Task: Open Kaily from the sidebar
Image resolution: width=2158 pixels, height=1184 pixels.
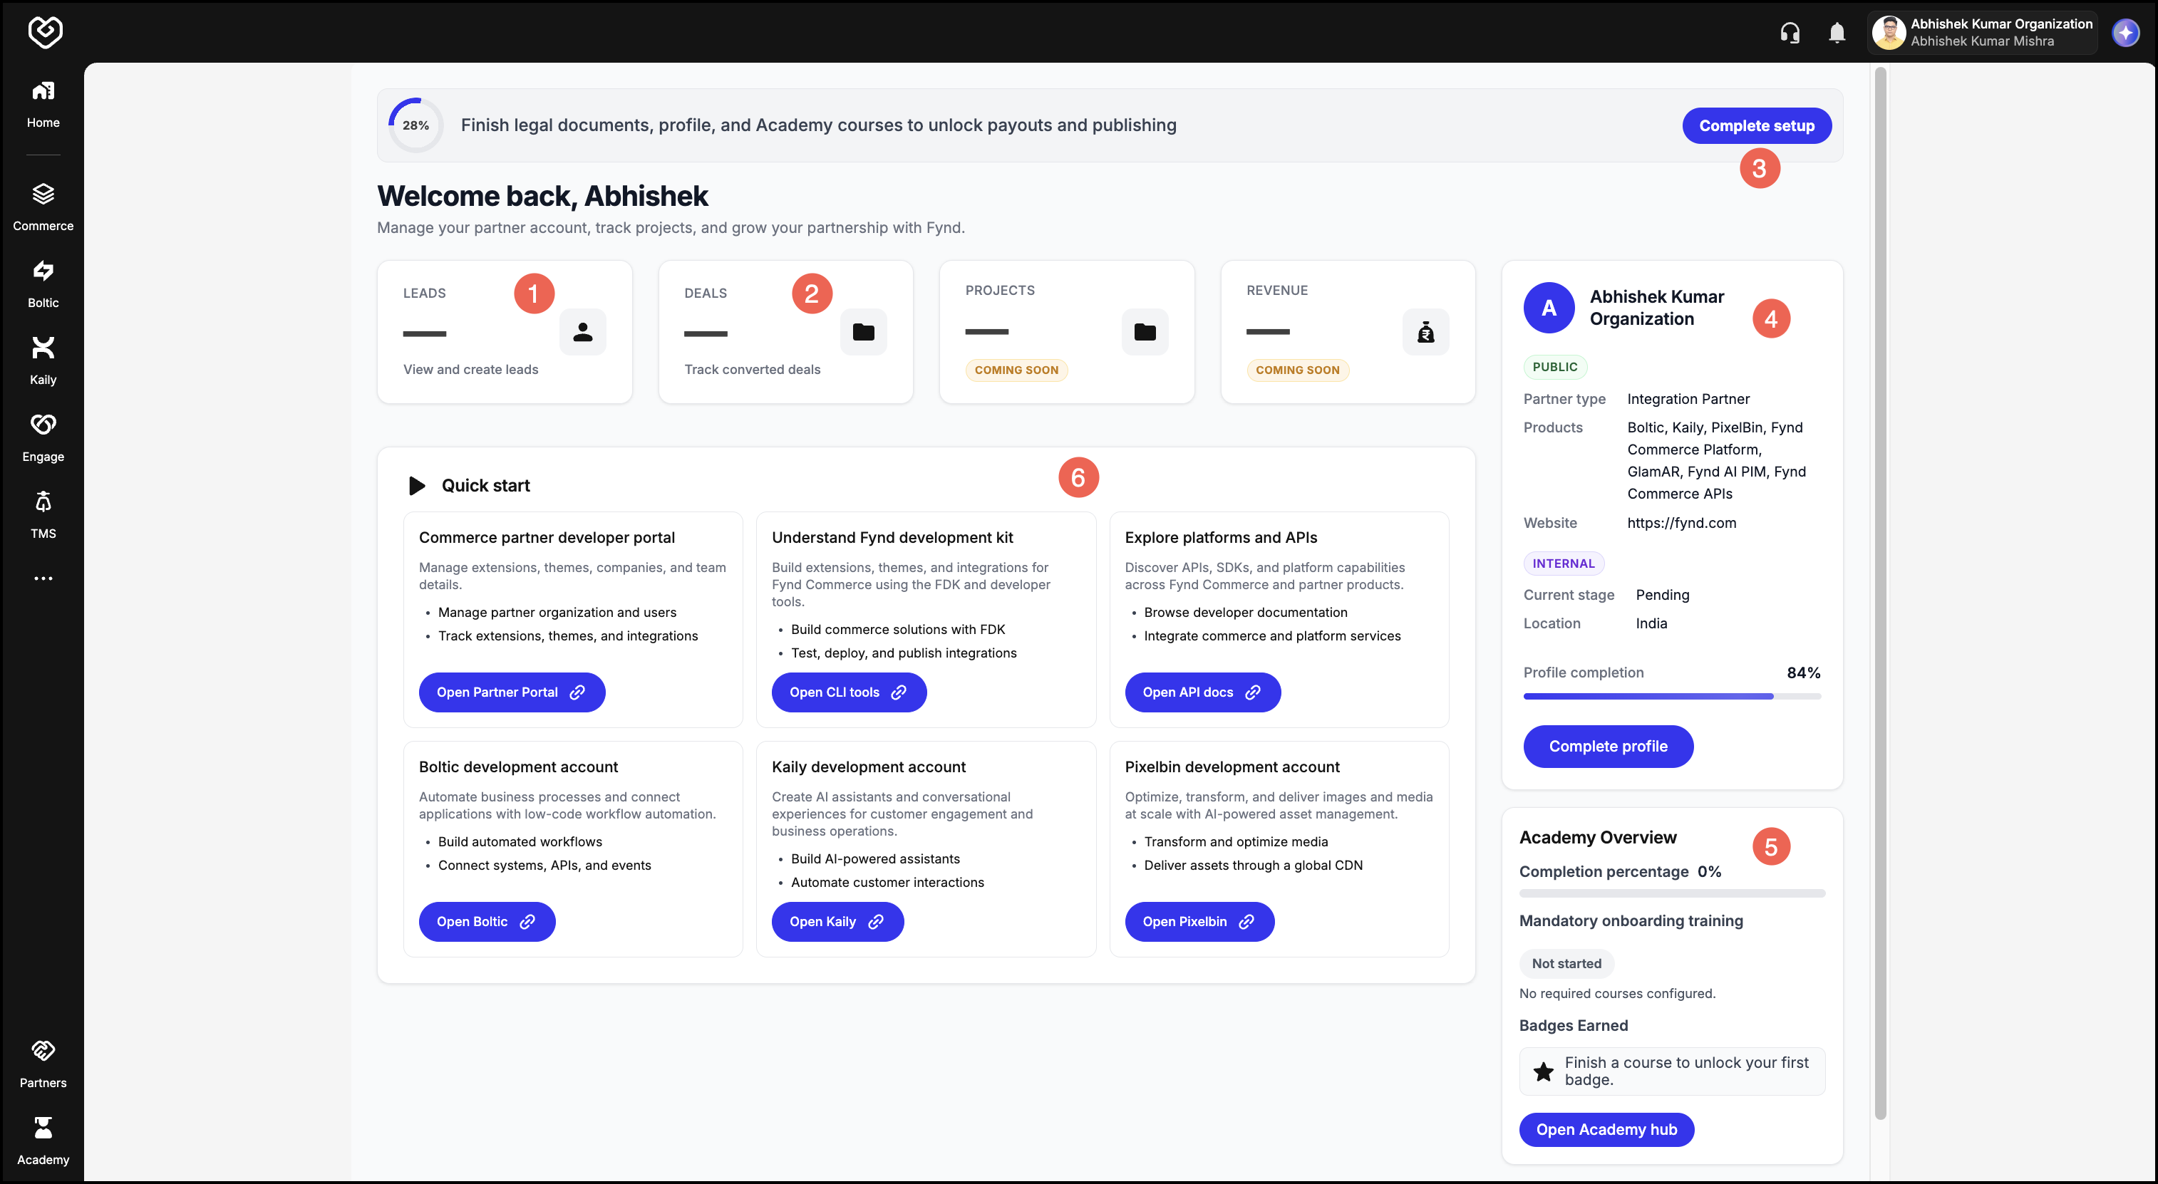Action: pyautogui.click(x=43, y=362)
